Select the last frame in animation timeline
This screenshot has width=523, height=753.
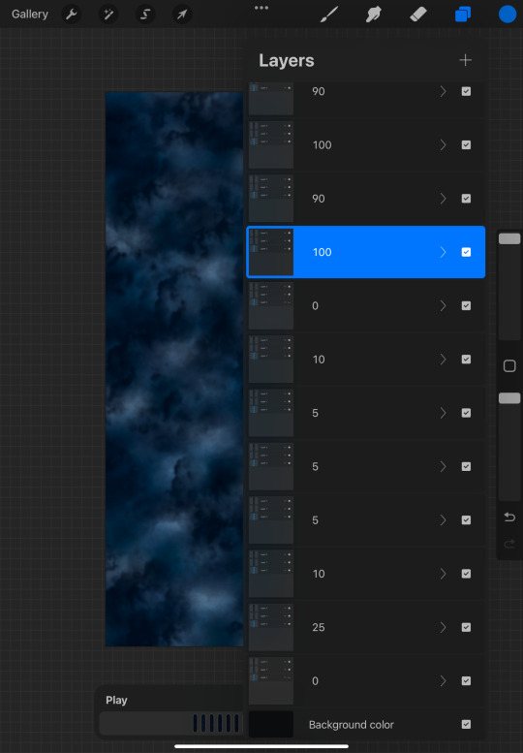click(236, 723)
